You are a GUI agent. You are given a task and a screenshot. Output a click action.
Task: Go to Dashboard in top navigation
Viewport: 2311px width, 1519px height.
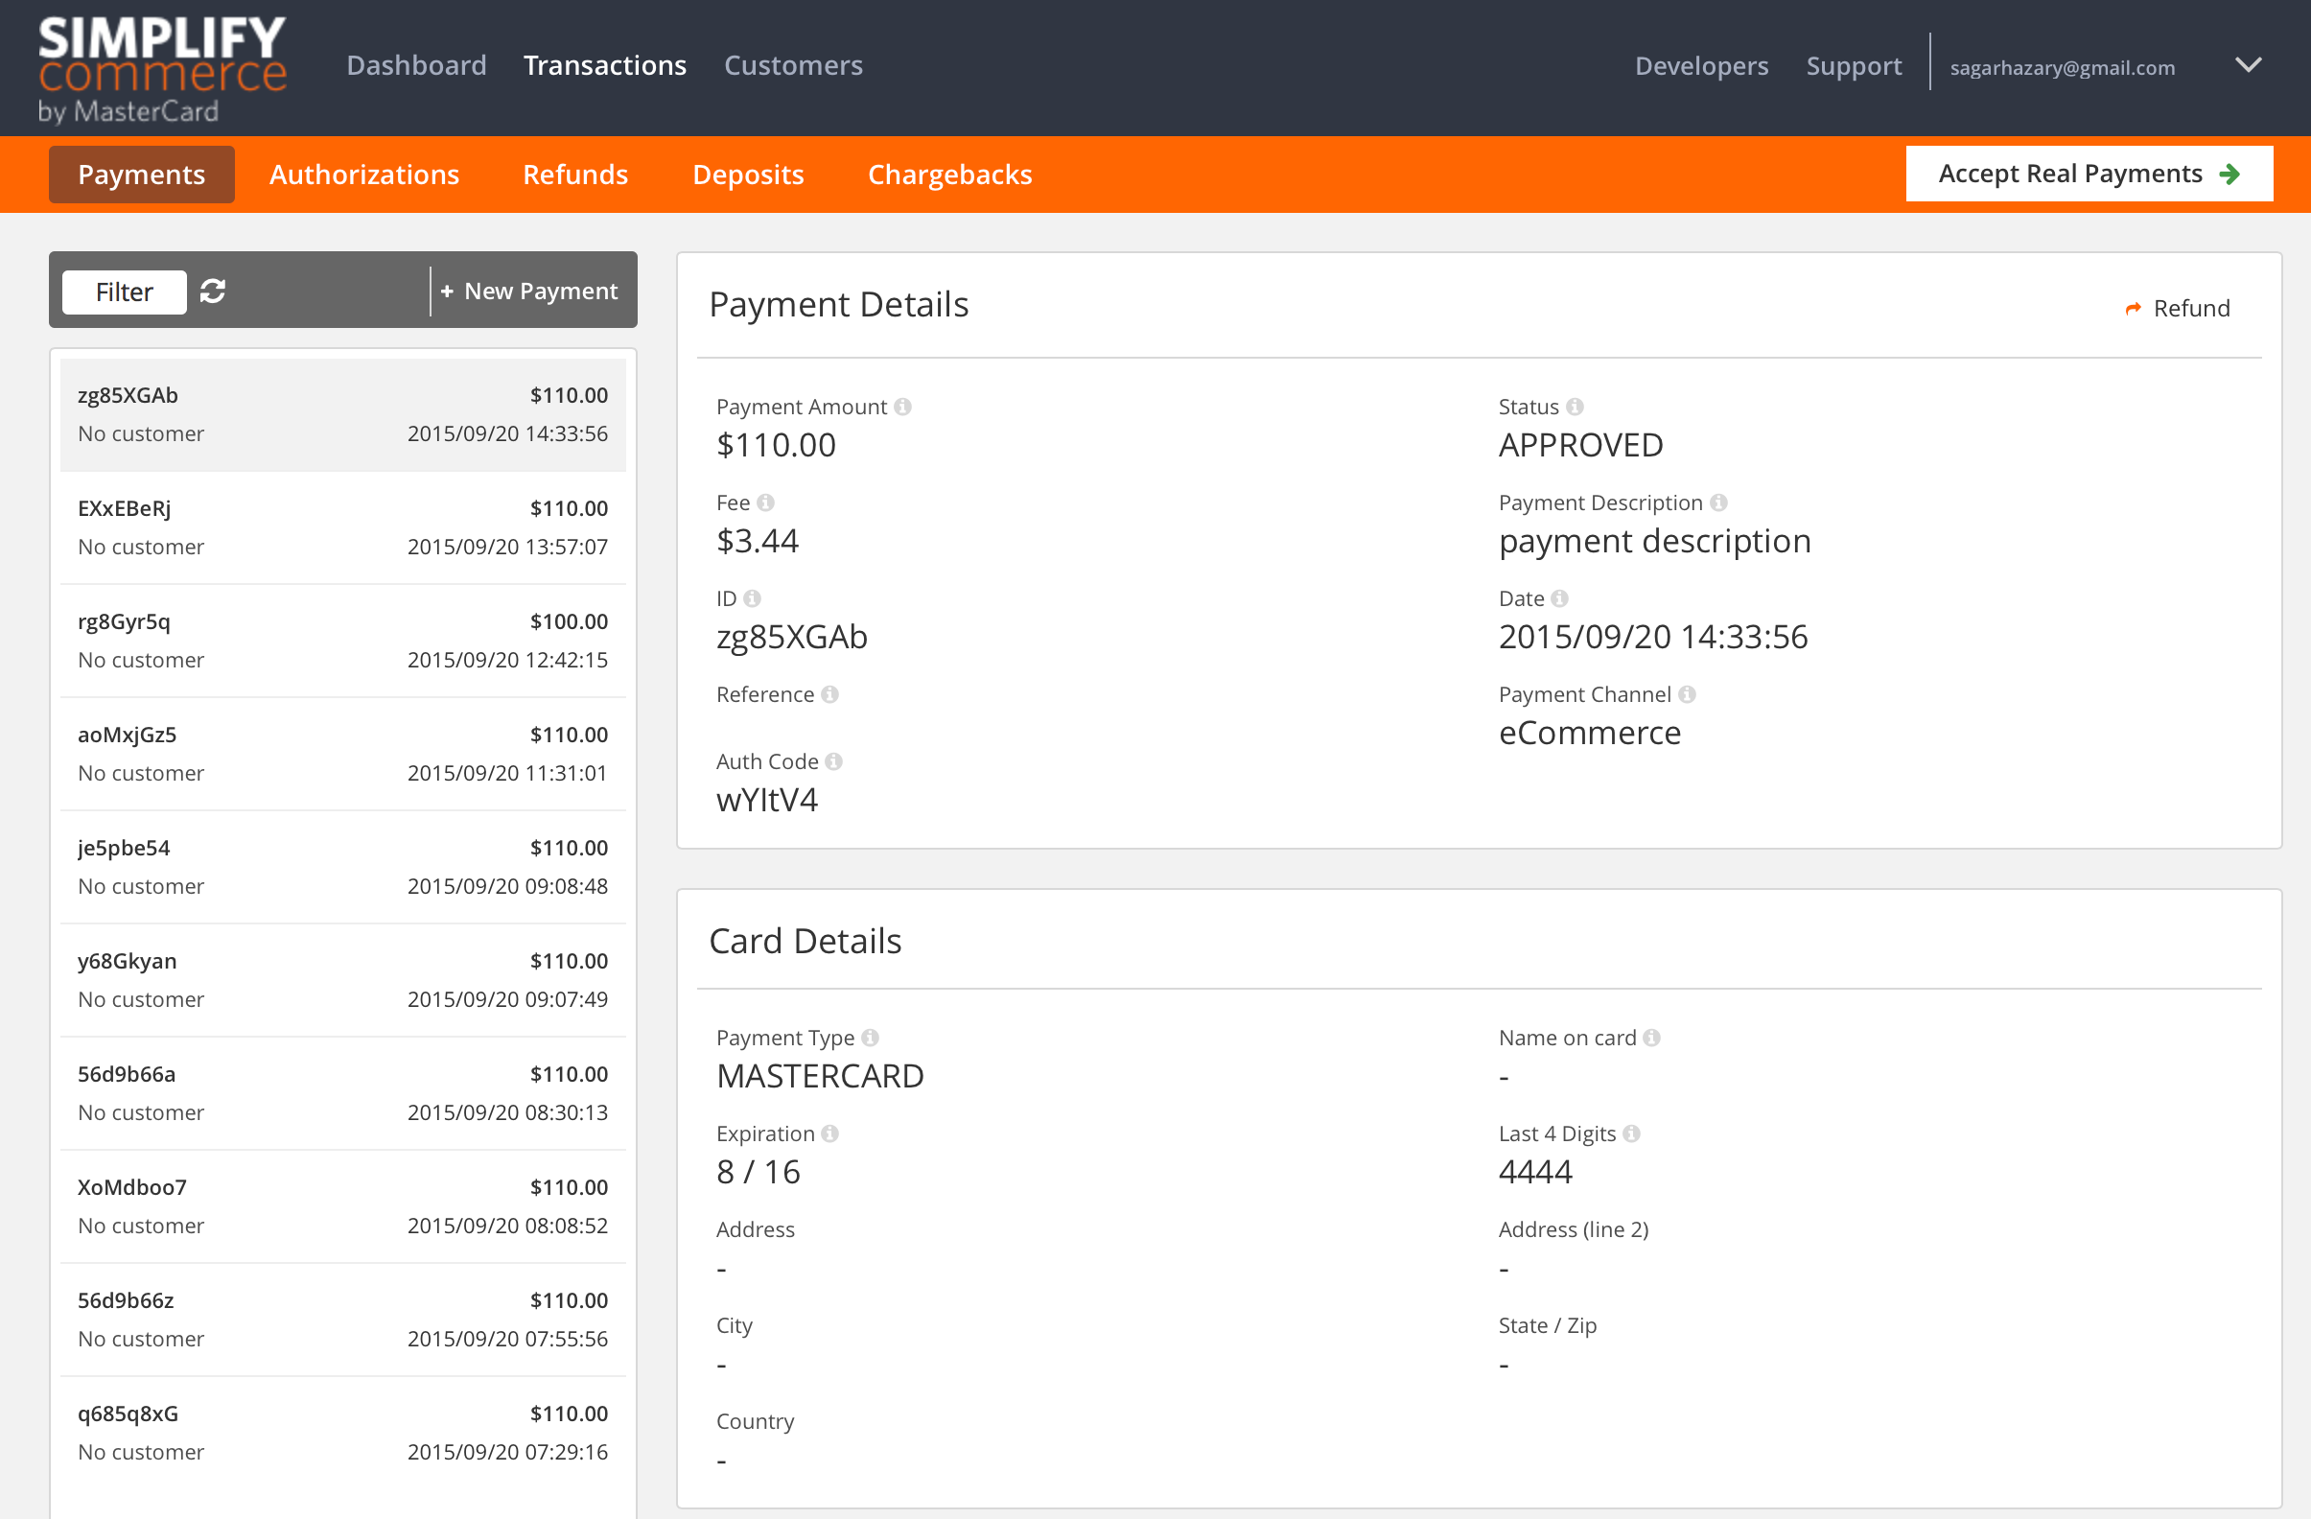tap(415, 66)
